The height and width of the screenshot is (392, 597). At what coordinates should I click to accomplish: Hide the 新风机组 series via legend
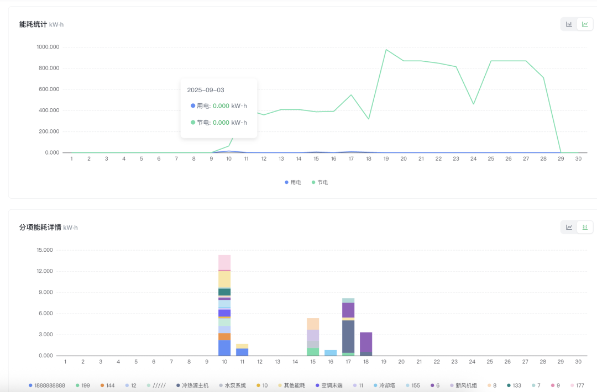point(463,385)
